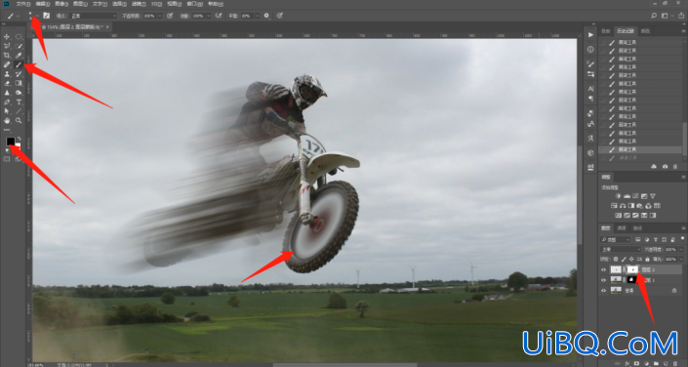Select the Clone Stamp tool

pyautogui.click(x=7, y=74)
